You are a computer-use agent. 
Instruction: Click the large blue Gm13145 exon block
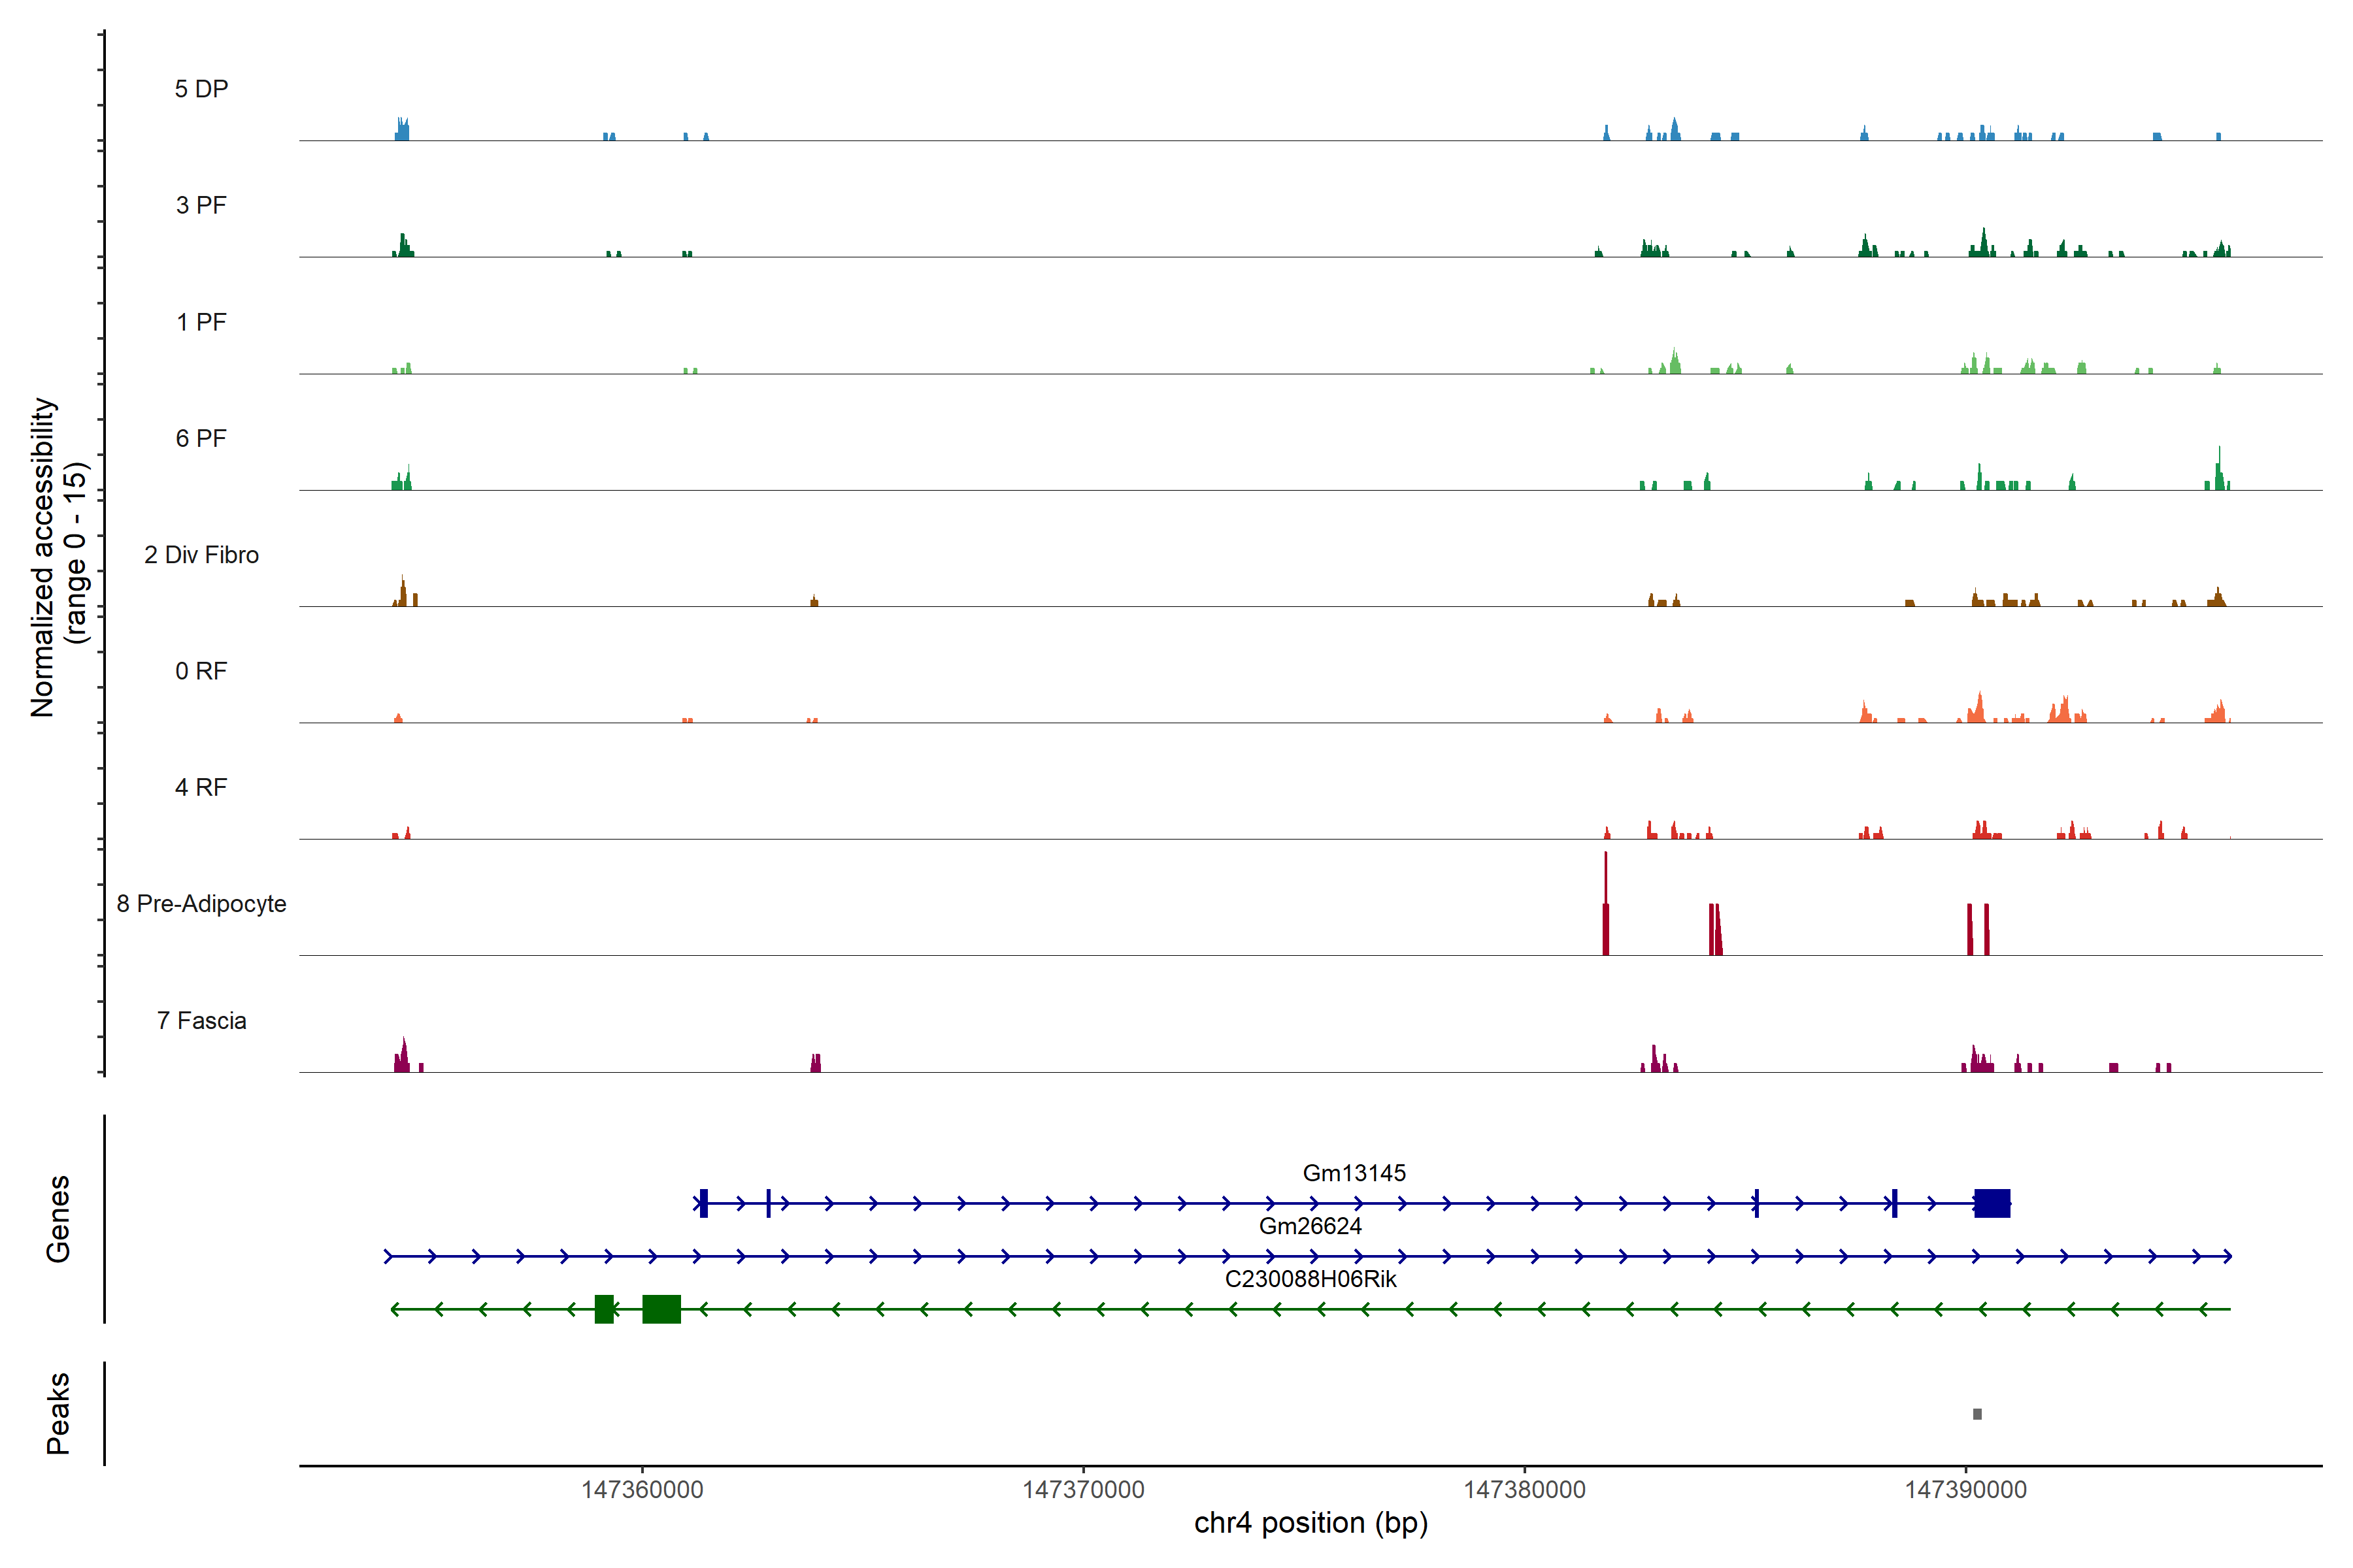1992,1203
